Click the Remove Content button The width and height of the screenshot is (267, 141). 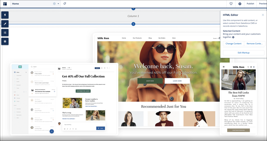pyautogui.click(x=254, y=44)
